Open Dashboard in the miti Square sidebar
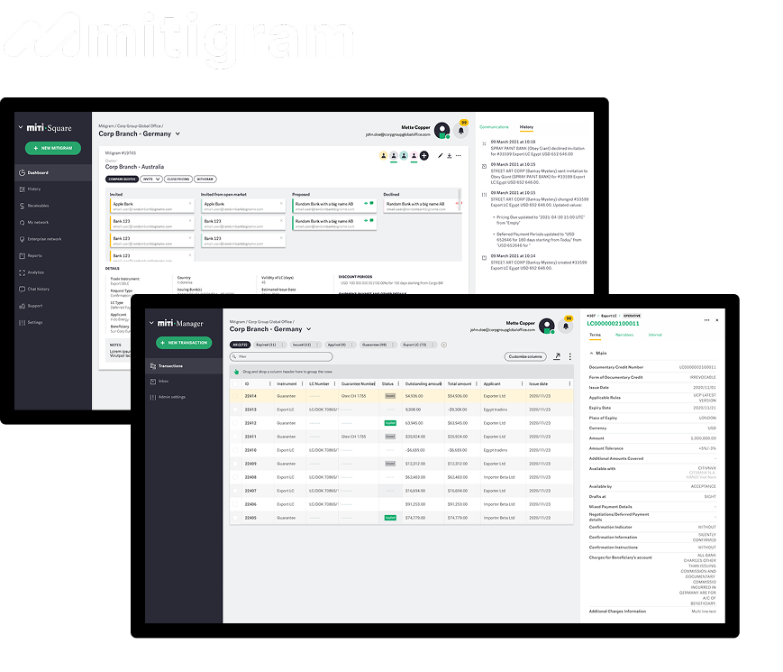This screenshot has height=672, width=783. [x=52, y=172]
